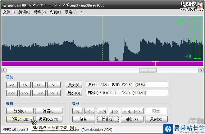Click the >> step forward navigation button
Viewport: 205px width, 134px height.
(25, 85)
